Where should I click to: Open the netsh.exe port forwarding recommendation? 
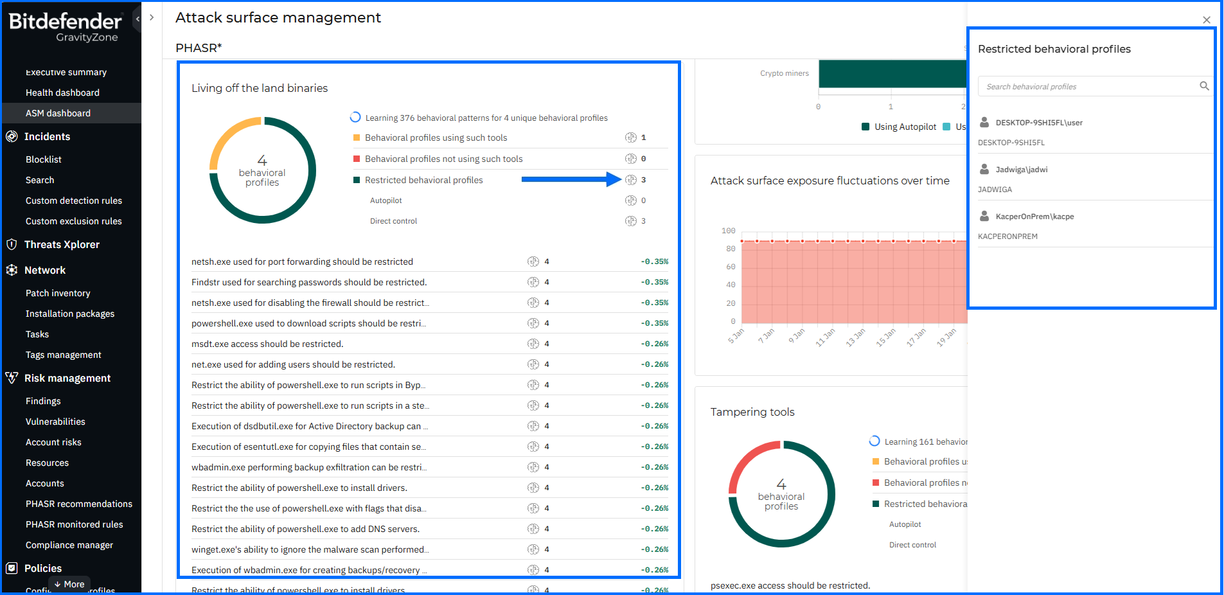(x=302, y=262)
